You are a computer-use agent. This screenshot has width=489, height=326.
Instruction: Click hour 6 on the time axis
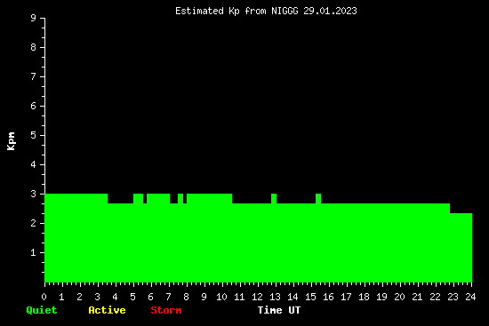click(x=150, y=297)
